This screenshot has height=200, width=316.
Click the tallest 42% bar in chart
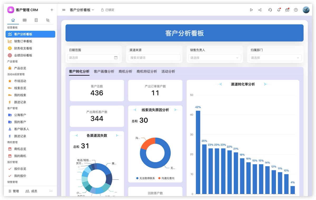click(x=198, y=152)
